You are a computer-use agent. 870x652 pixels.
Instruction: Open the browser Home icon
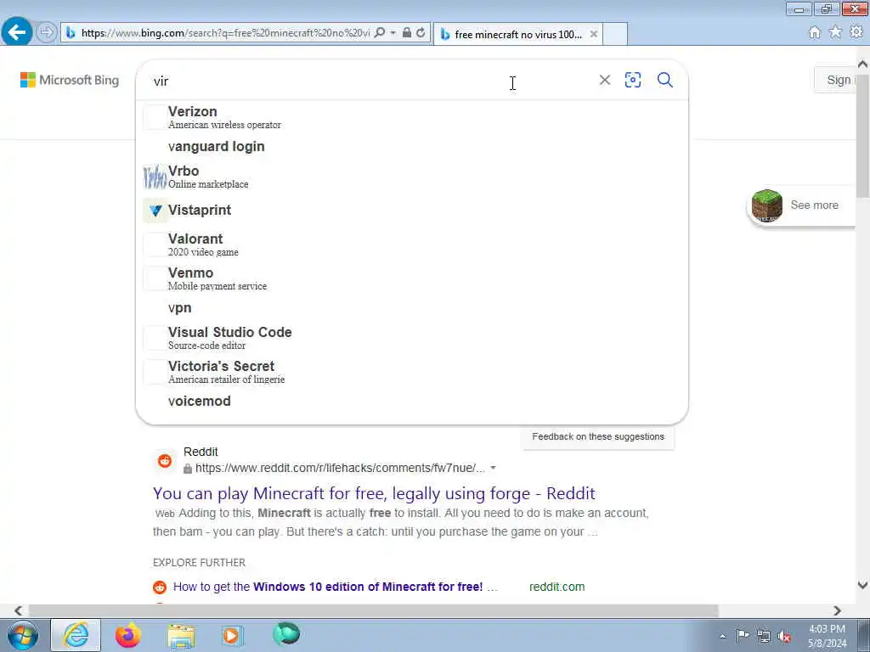tap(815, 33)
